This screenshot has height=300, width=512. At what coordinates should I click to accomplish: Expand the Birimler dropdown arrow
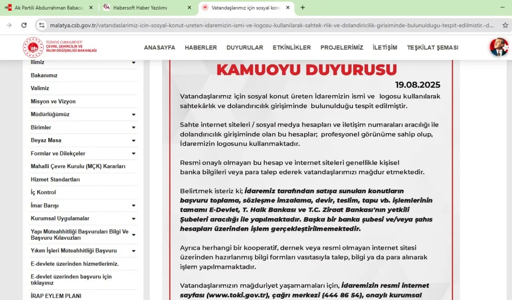pos(134,128)
